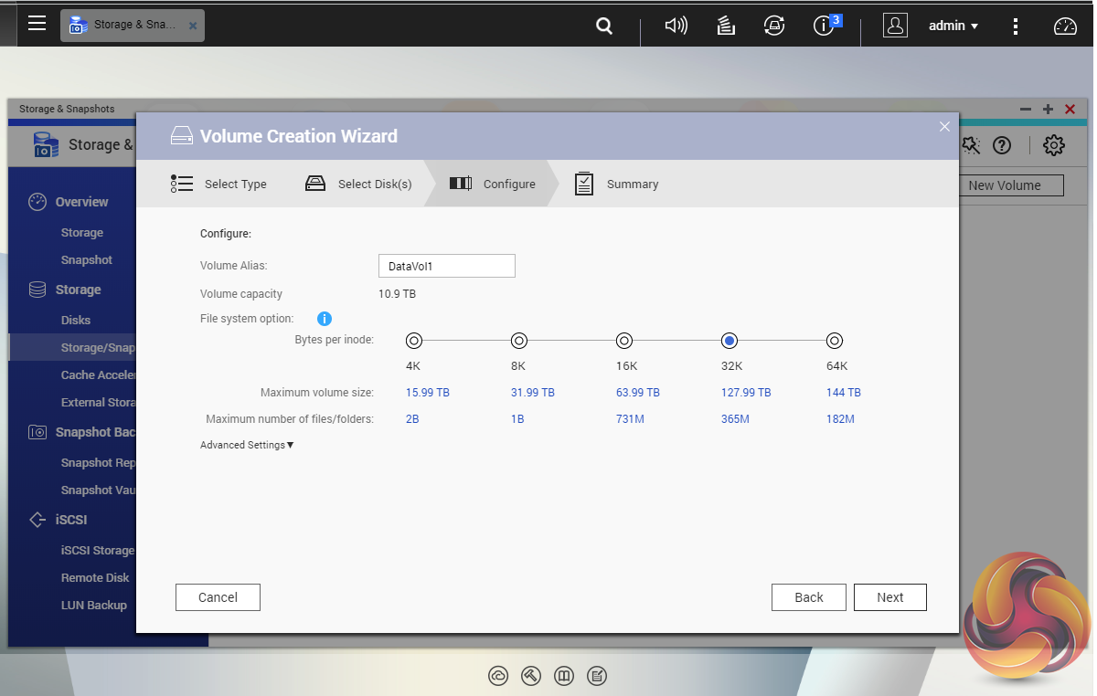1097x696 pixels.
Task: Click the search magnifier icon
Action: [x=604, y=26]
